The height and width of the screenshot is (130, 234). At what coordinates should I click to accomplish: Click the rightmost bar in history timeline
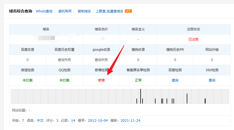(x=205, y=101)
